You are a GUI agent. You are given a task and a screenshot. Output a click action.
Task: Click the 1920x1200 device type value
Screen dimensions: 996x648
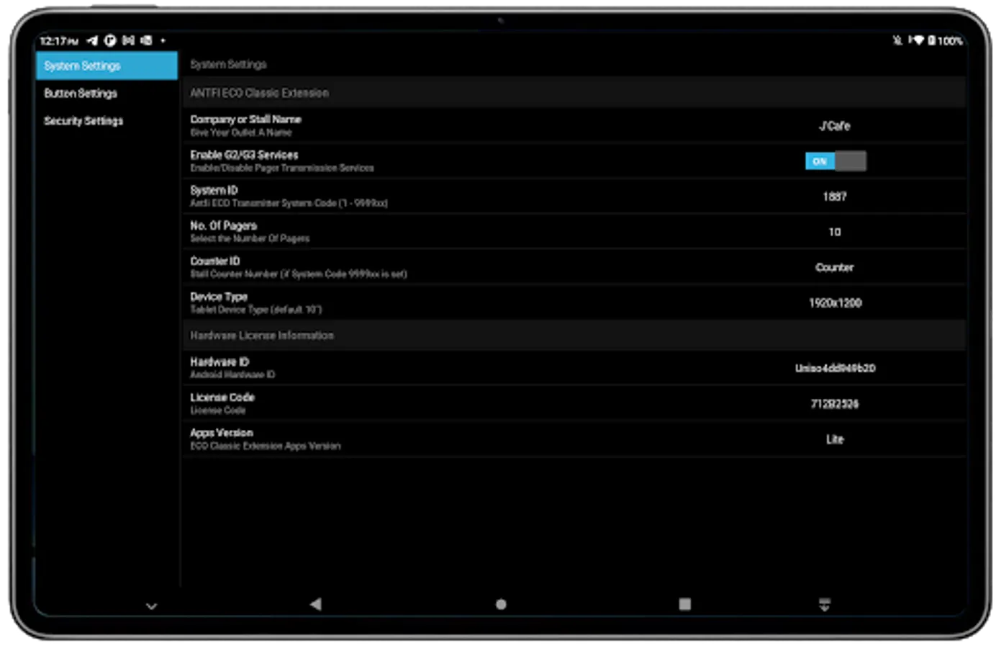tap(835, 303)
